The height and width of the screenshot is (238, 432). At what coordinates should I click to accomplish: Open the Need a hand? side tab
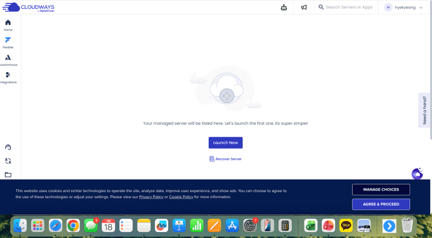(x=424, y=110)
